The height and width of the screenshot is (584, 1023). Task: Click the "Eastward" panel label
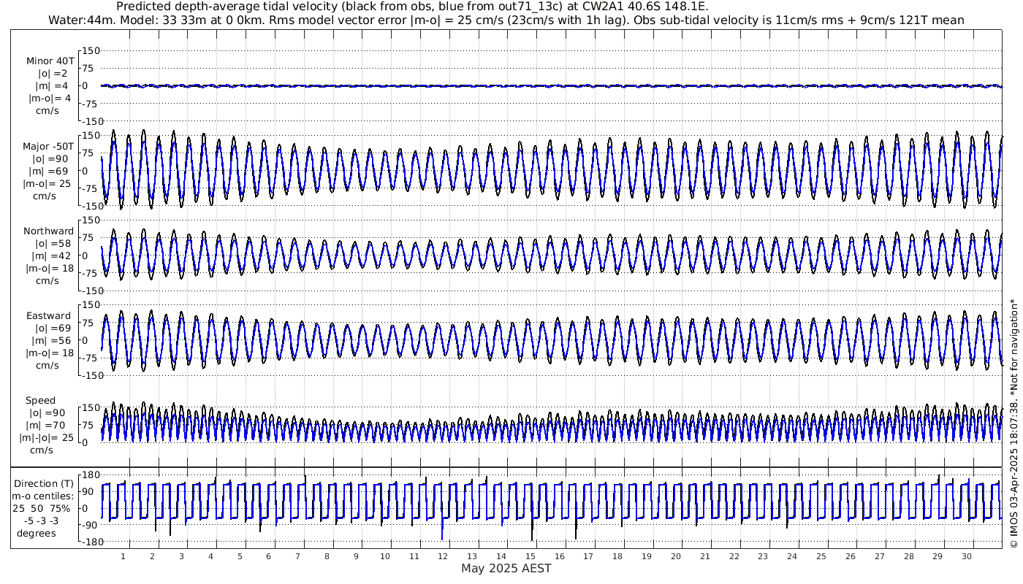point(48,316)
